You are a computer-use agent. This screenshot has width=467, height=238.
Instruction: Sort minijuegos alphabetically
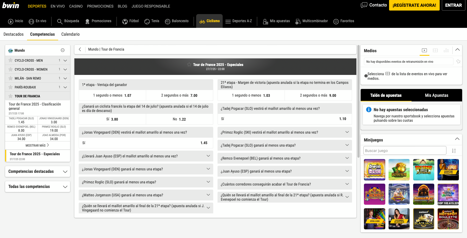click(454, 151)
